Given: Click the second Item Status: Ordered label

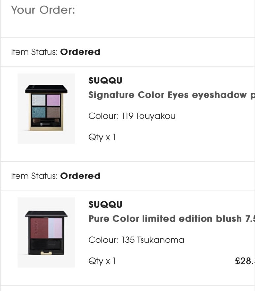Looking at the screenshot, I should coord(56,176).
